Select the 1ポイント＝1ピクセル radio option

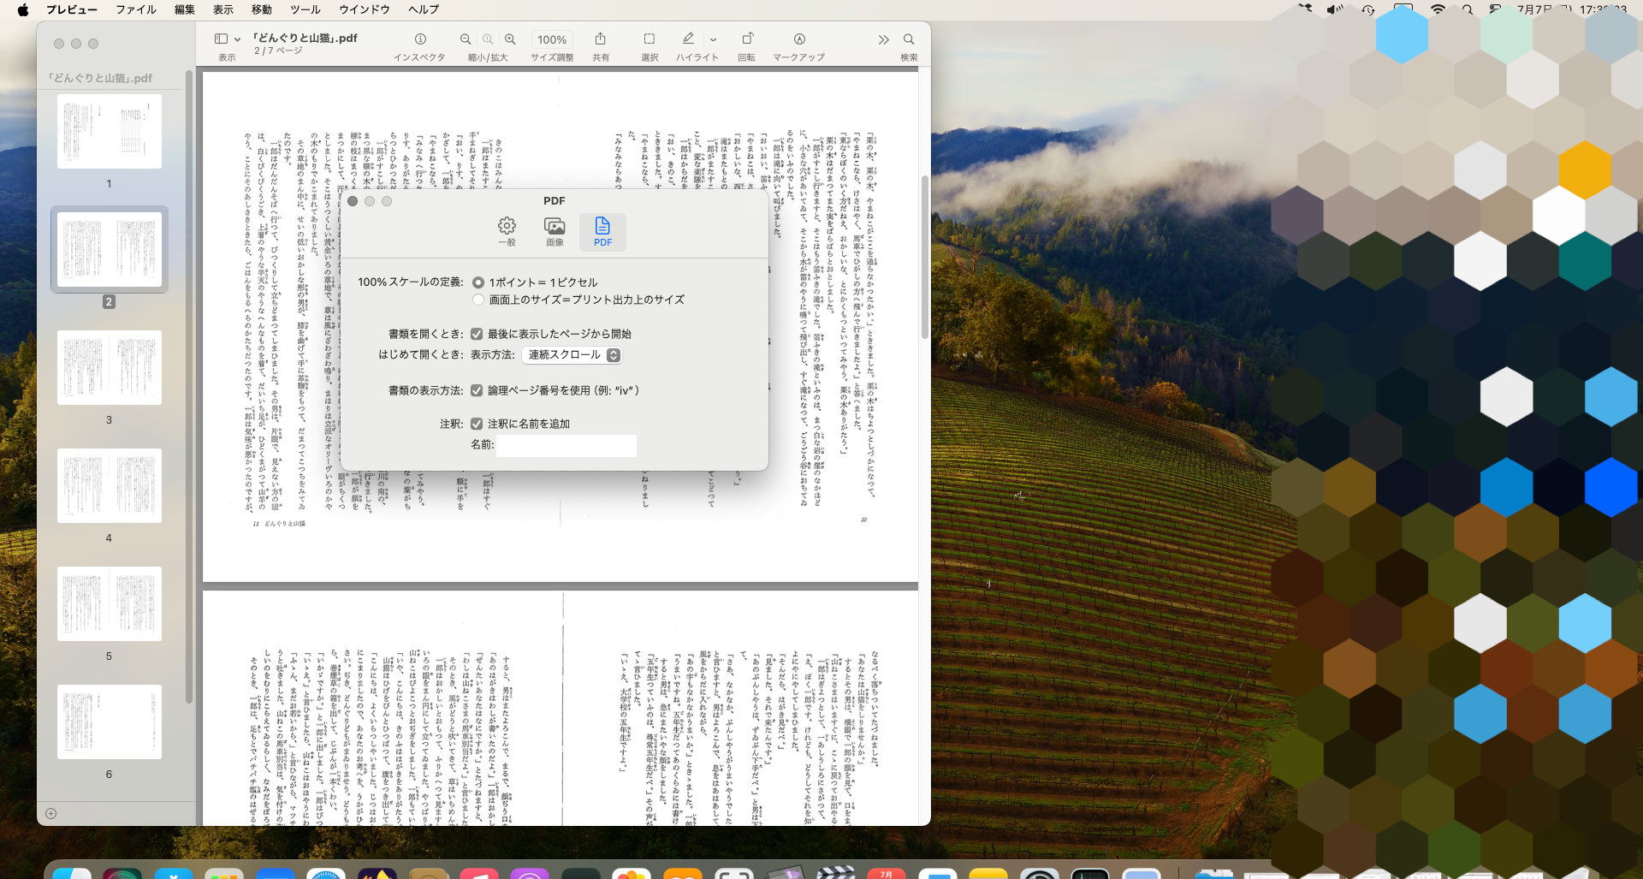click(x=478, y=282)
